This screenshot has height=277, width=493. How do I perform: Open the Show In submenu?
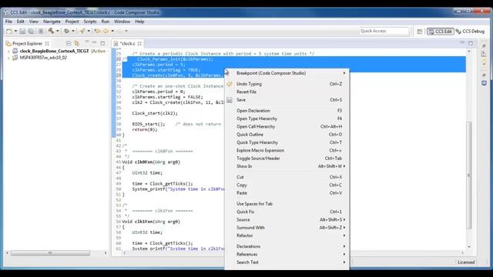click(x=287, y=166)
